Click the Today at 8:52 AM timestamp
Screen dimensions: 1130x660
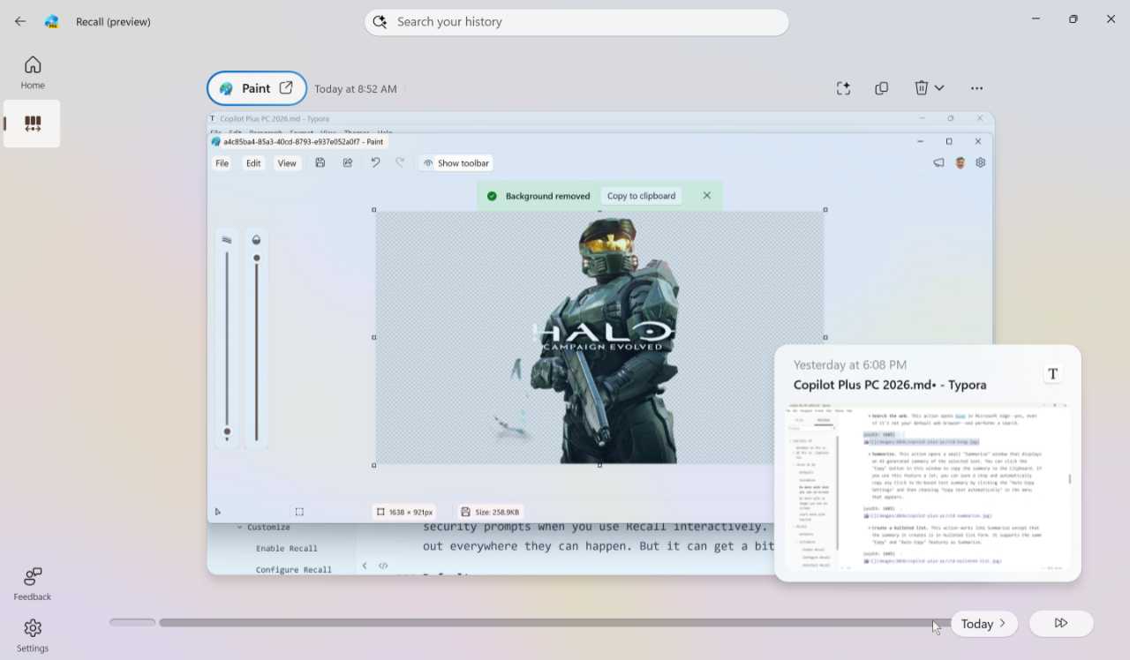(356, 89)
